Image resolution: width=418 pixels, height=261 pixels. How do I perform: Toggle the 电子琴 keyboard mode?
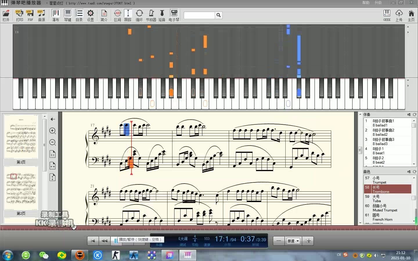(174, 15)
